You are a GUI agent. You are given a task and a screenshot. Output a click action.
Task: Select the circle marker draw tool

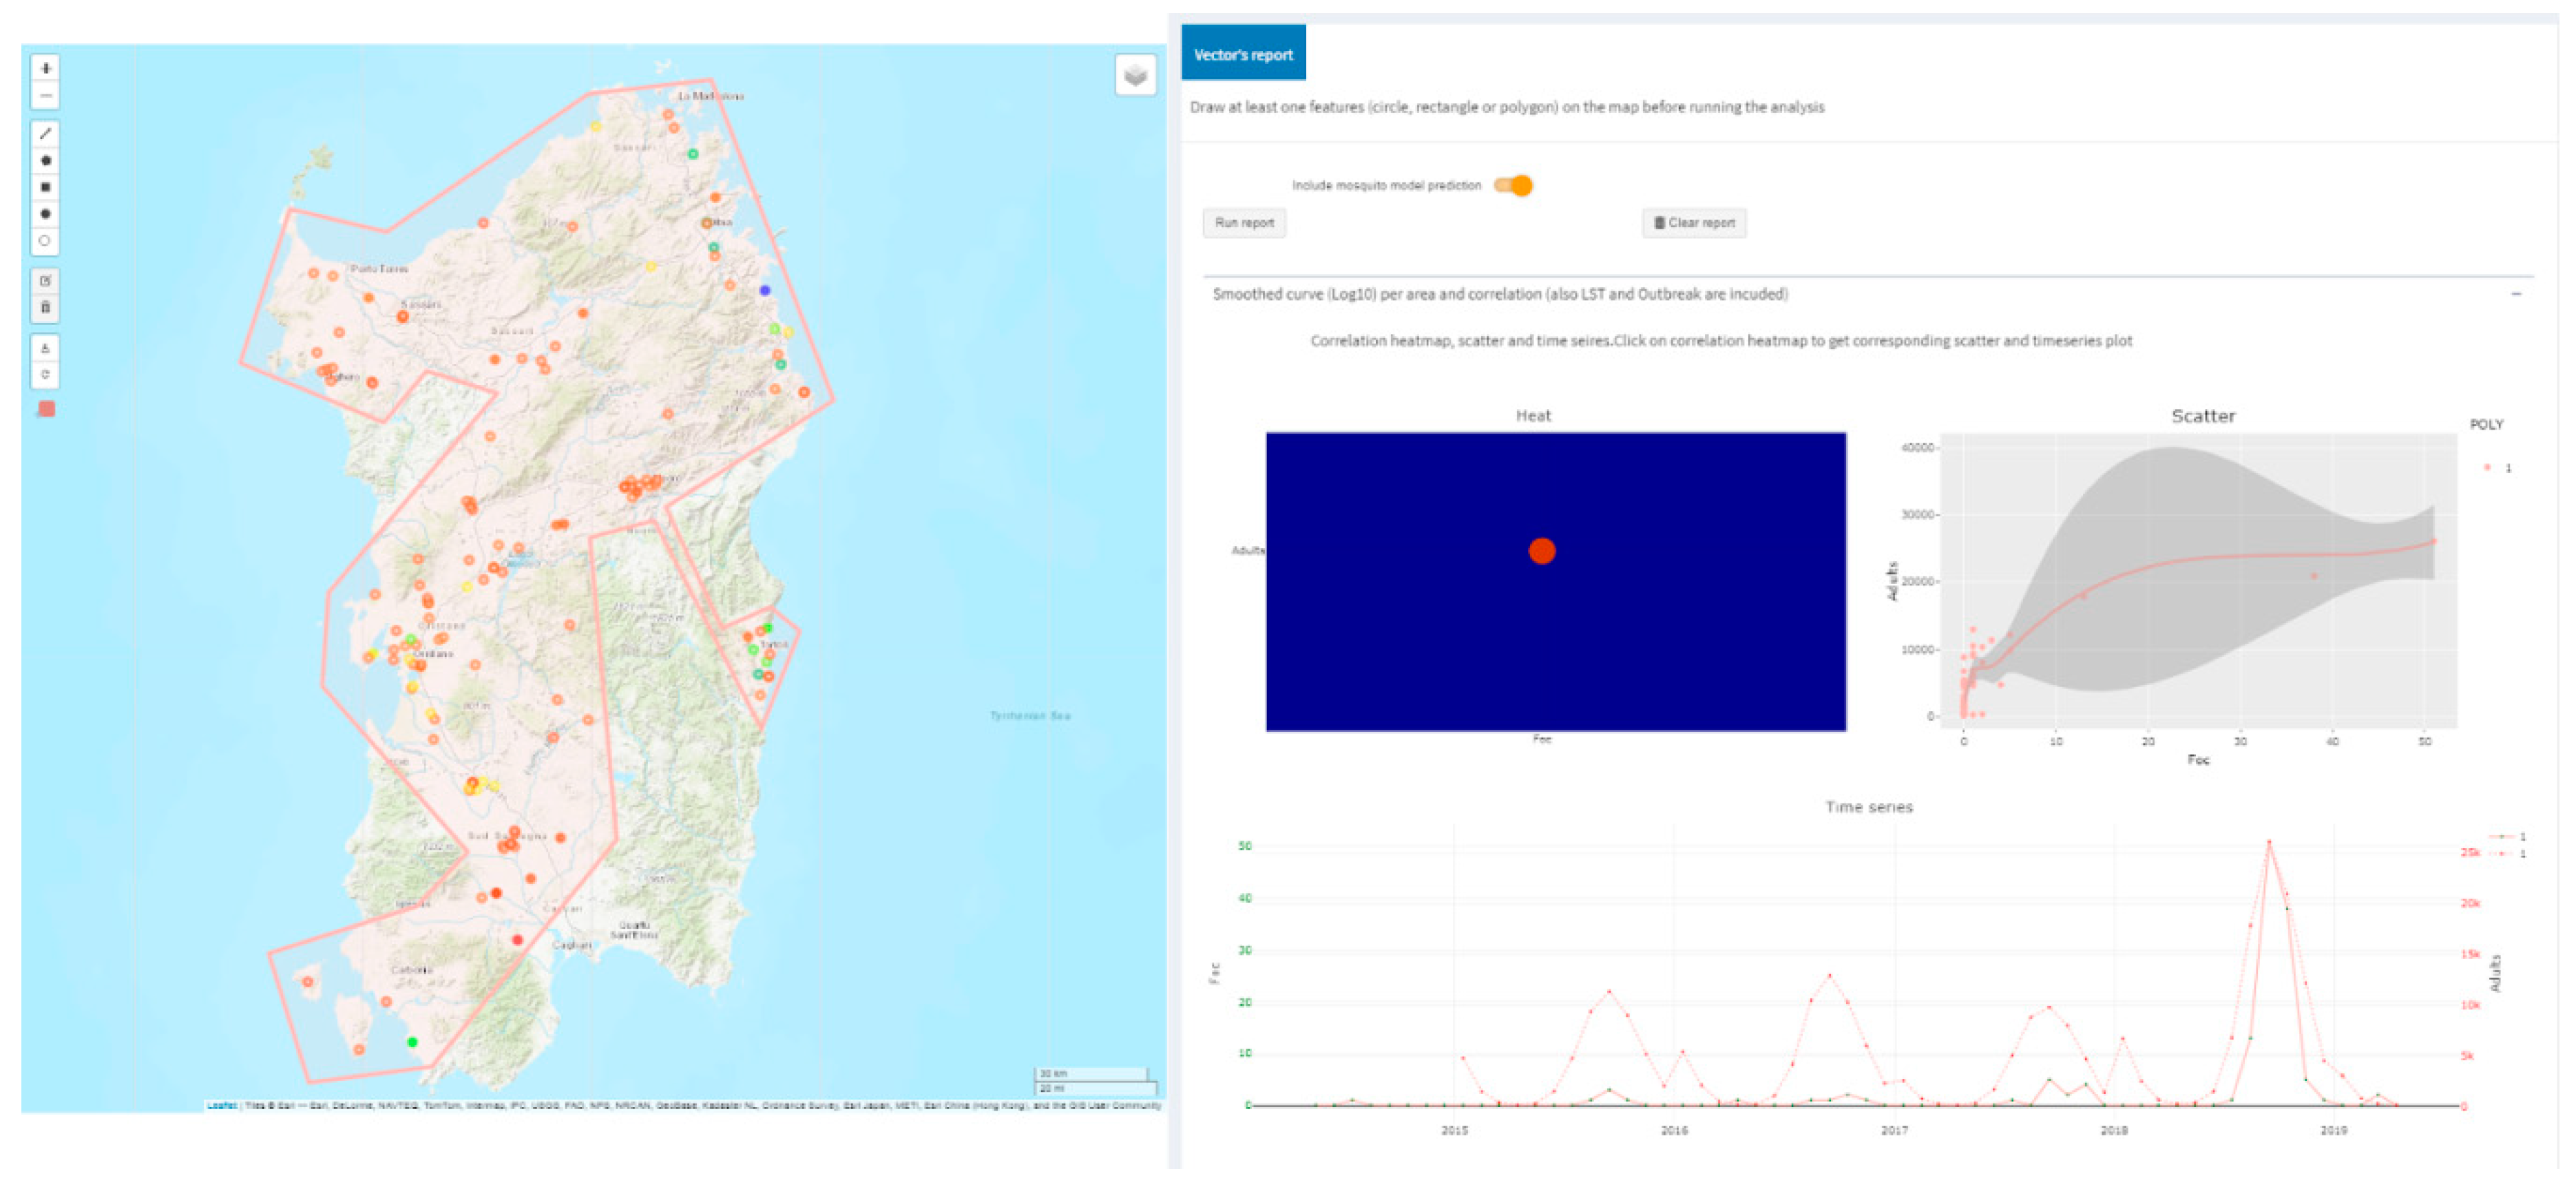(x=45, y=241)
